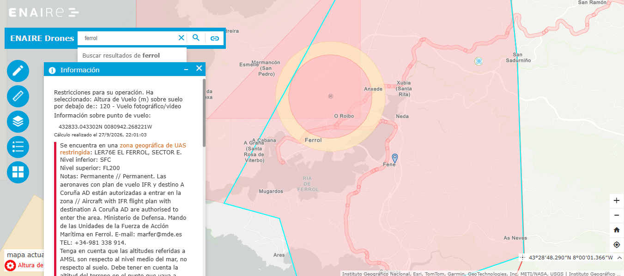Minimize the Información panel
The height and width of the screenshot is (276, 624).
coord(186,69)
